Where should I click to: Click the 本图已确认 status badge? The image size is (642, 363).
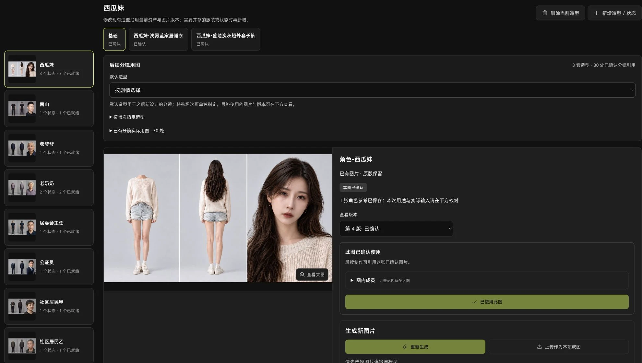coord(353,187)
